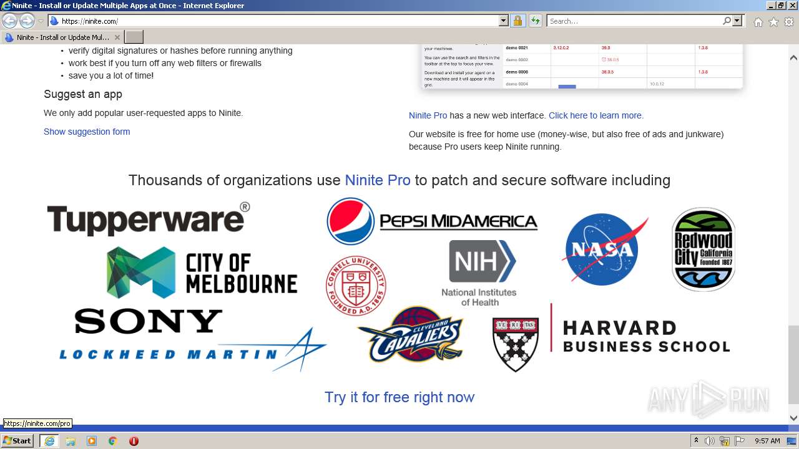Open Favorites star icon
Screen dimensions: 799x449
tap(773, 22)
